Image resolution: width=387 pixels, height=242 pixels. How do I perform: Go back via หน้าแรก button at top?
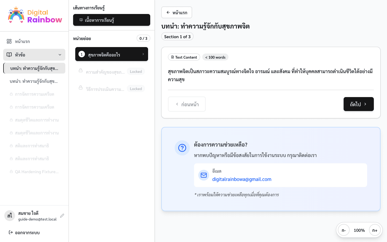[x=177, y=12]
